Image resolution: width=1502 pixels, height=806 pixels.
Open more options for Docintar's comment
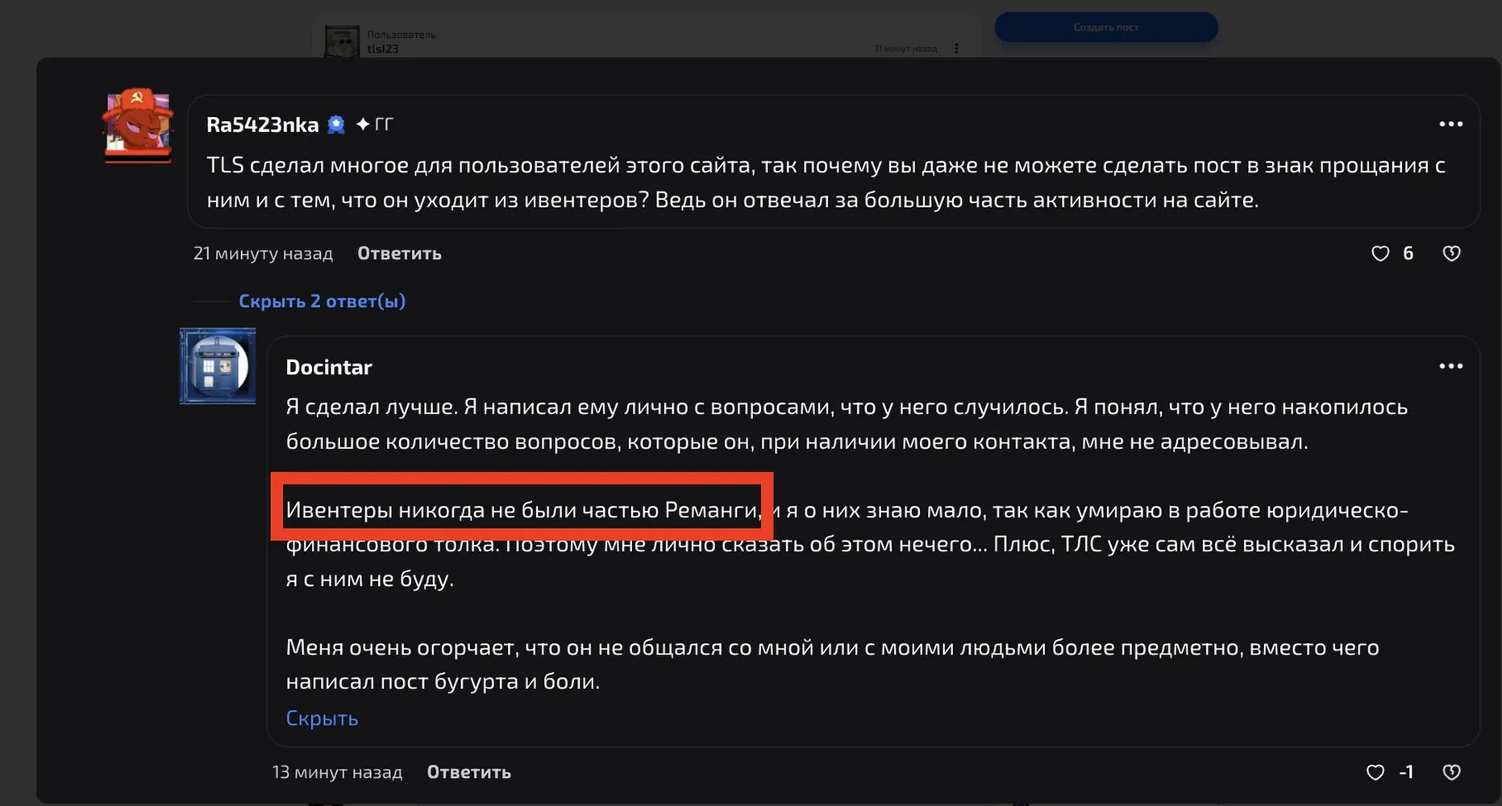(x=1450, y=366)
